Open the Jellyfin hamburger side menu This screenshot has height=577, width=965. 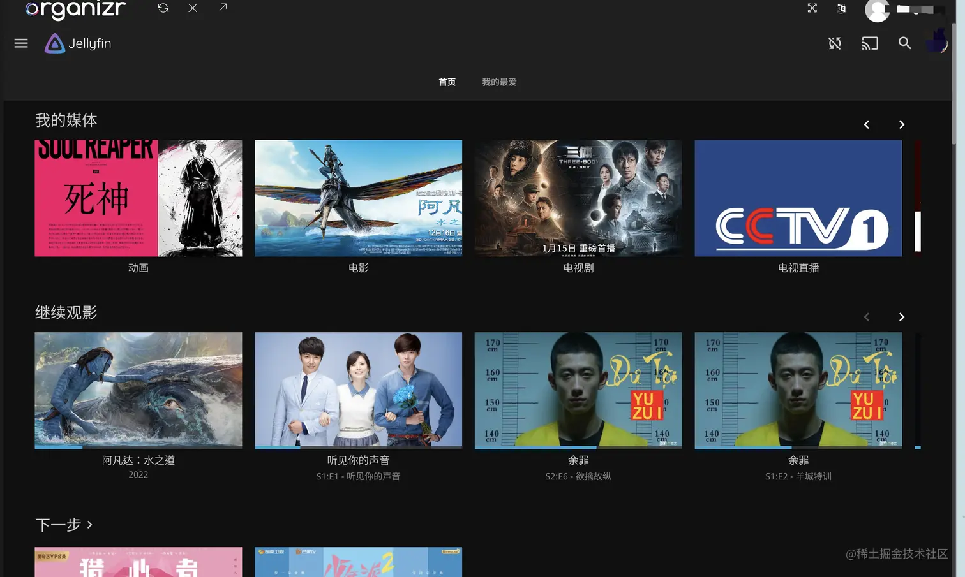tap(21, 43)
